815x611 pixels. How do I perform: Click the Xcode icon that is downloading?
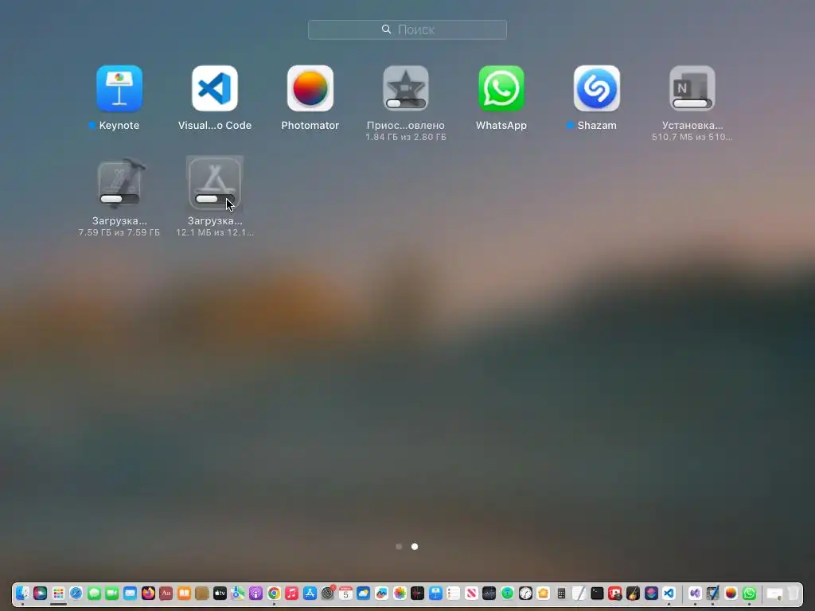(120, 183)
